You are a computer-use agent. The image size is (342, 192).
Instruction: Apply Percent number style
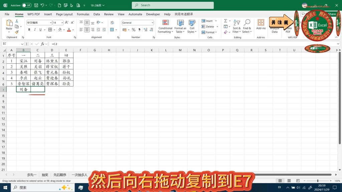(134, 30)
